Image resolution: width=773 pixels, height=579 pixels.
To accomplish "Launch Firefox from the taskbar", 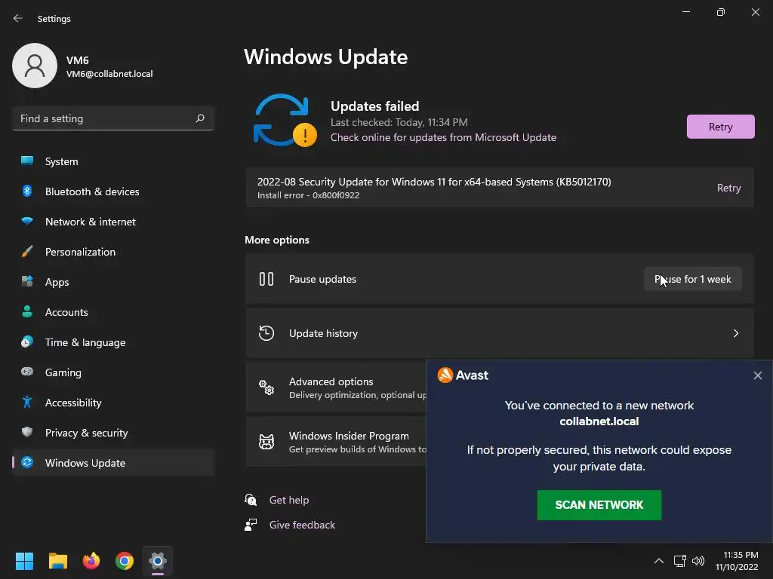I will (x=91, y=561).
